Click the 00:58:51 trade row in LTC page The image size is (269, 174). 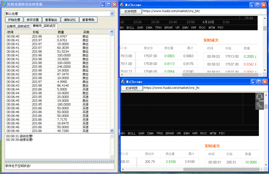(232, 162)
